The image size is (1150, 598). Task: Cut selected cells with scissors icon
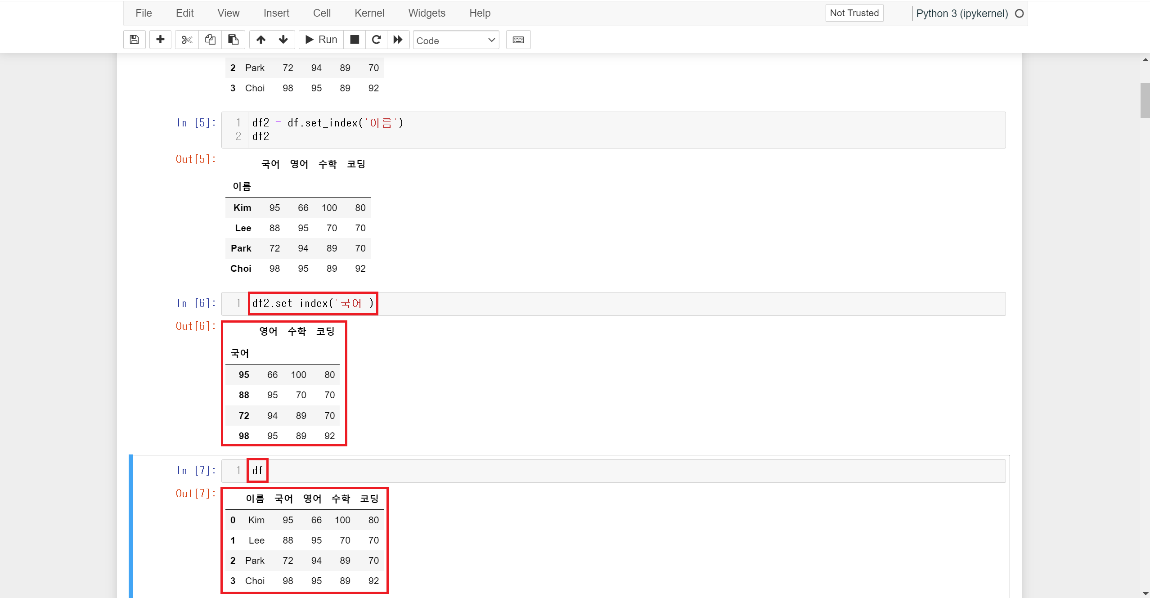point(187,40)
